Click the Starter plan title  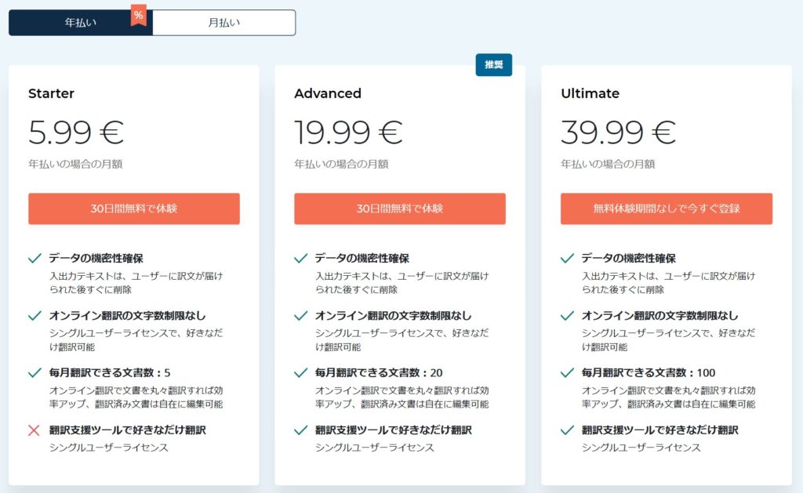pos(51,93)
